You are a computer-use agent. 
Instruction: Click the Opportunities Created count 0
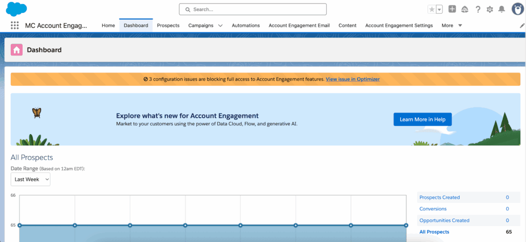pyautogui.click(x=508, y=220)
